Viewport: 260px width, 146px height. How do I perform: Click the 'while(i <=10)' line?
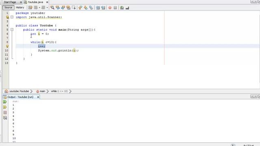pyautogui.click(x=43, y=42)
